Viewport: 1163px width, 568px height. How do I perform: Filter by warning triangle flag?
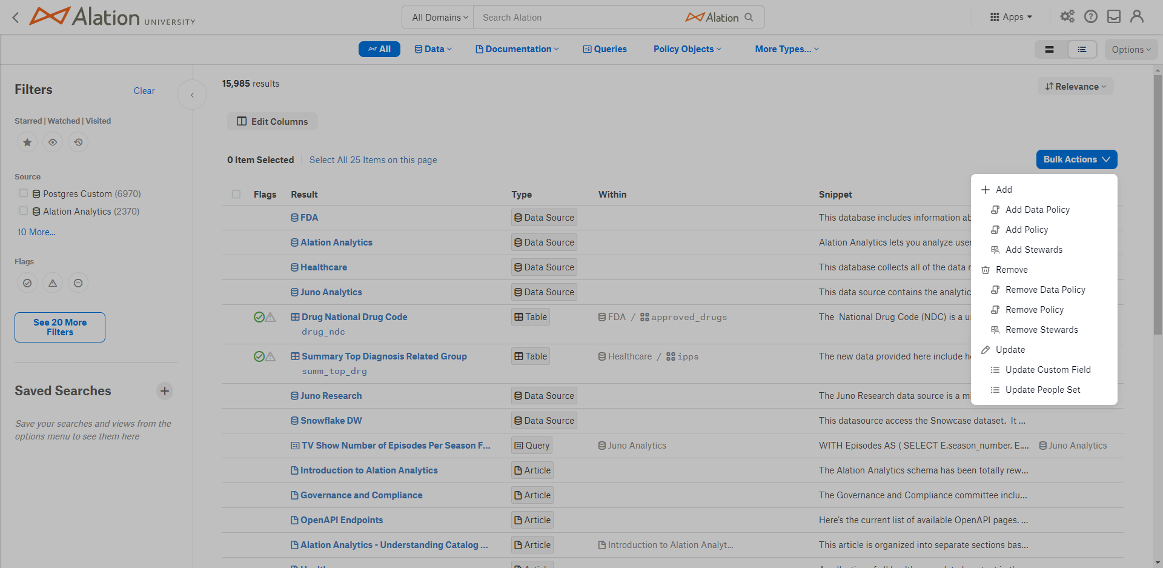tap(53, 283)
